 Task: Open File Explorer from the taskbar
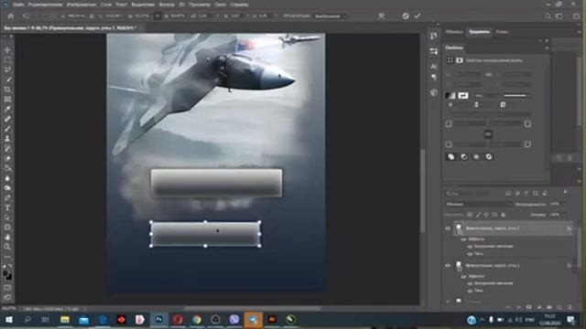coord(65,320)
